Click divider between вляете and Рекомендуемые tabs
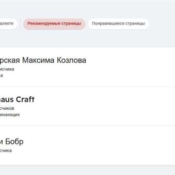The image size is (175, 175). [x=20, y=24]
